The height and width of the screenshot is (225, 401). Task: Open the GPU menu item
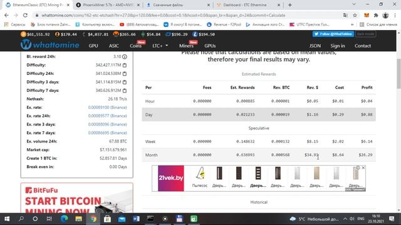[x=93, y=46]
